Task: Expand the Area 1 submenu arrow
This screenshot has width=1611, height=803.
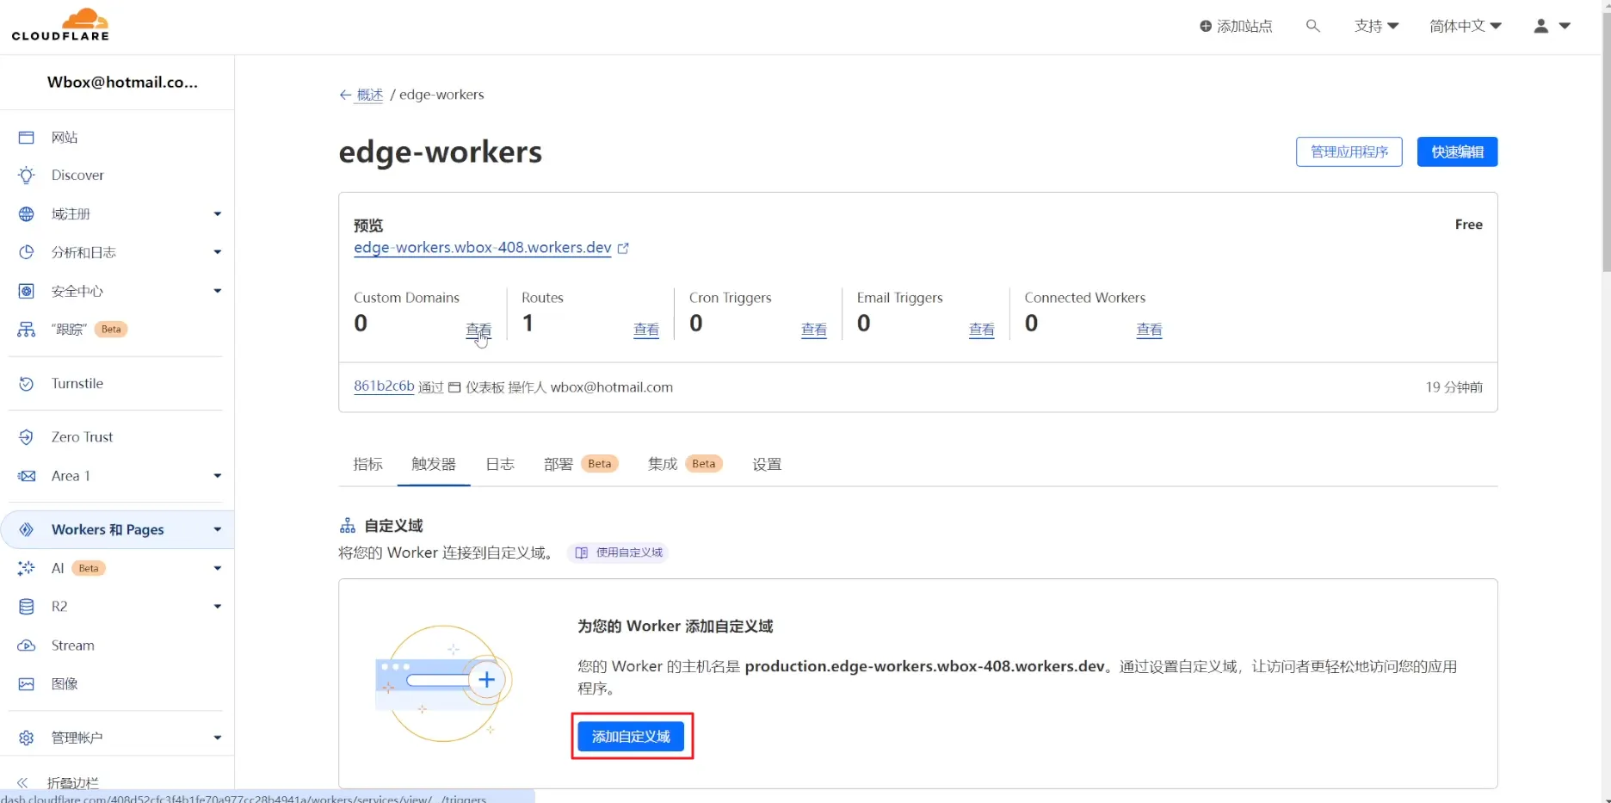Action: coord(218,476)
